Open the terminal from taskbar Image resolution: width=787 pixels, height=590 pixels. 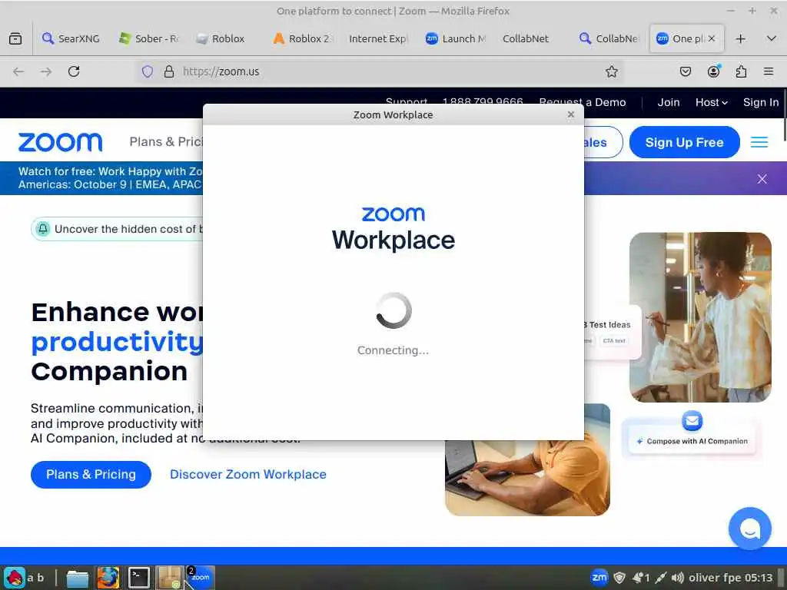pos(138,578)
